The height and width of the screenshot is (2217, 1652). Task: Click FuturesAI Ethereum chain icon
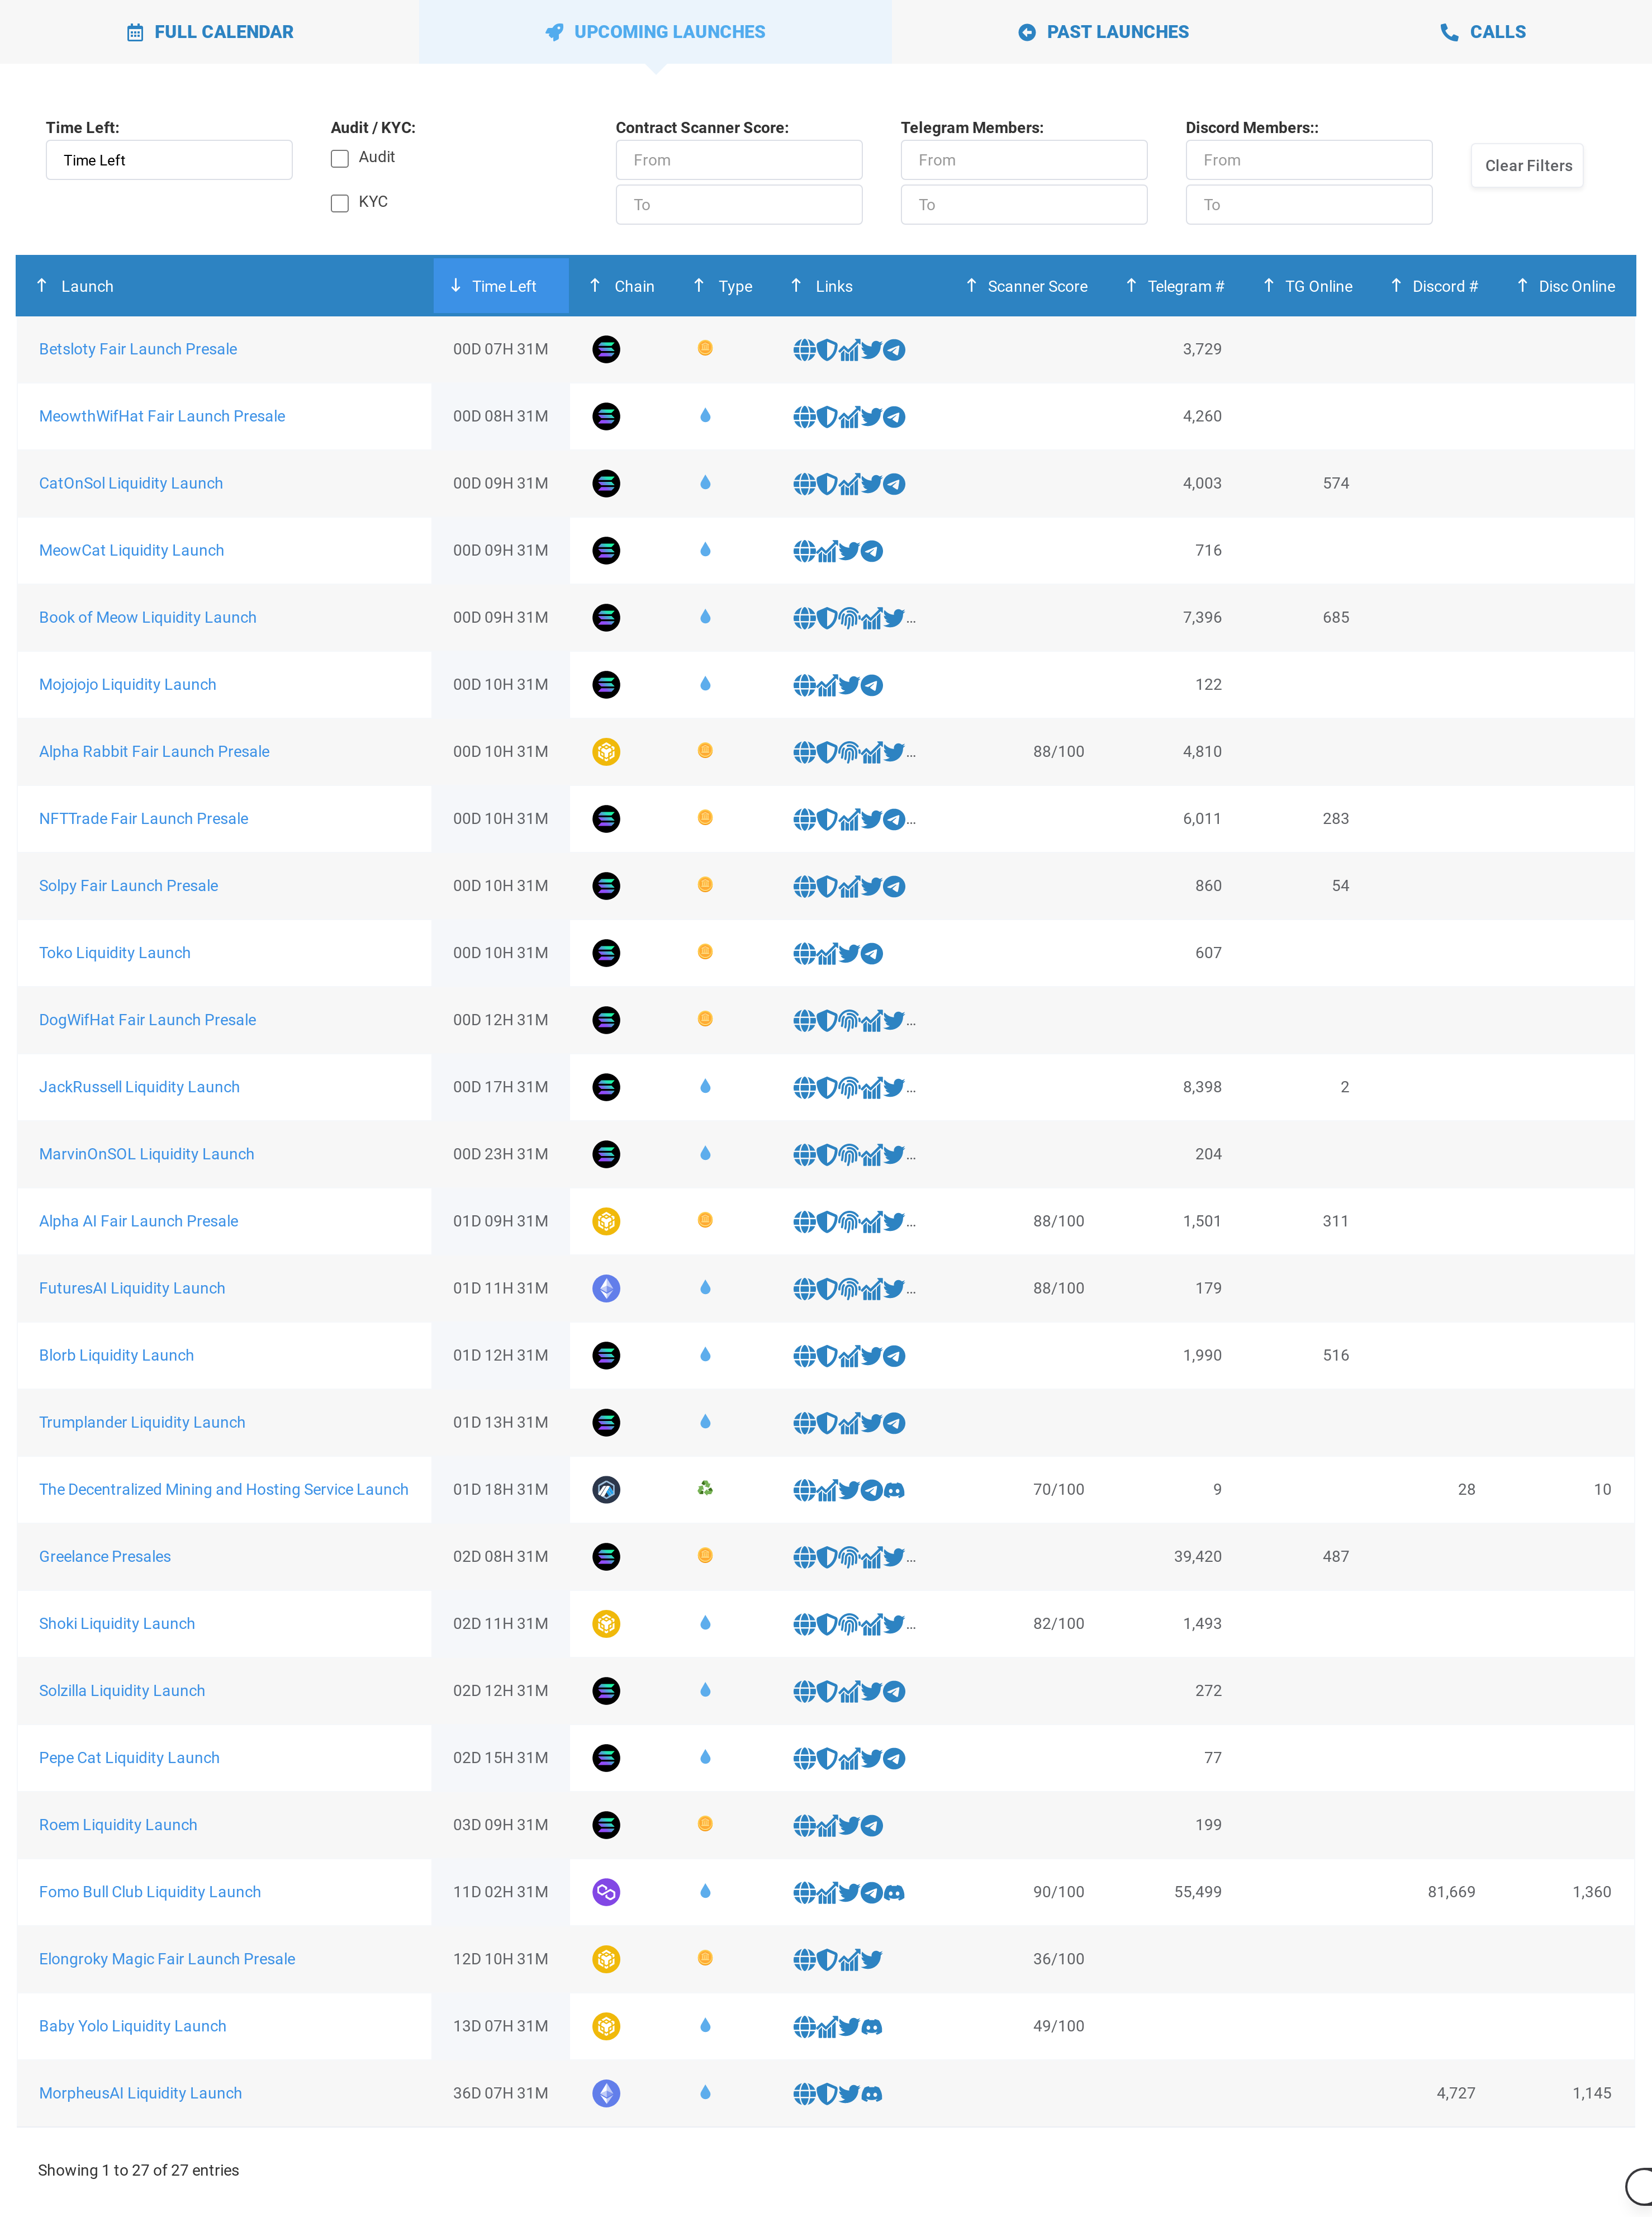pos(606,1288)
